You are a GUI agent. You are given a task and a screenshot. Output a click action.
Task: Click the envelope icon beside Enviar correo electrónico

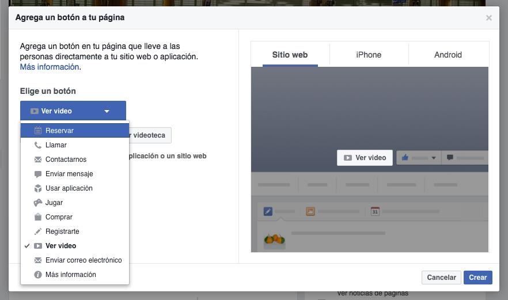38,260
